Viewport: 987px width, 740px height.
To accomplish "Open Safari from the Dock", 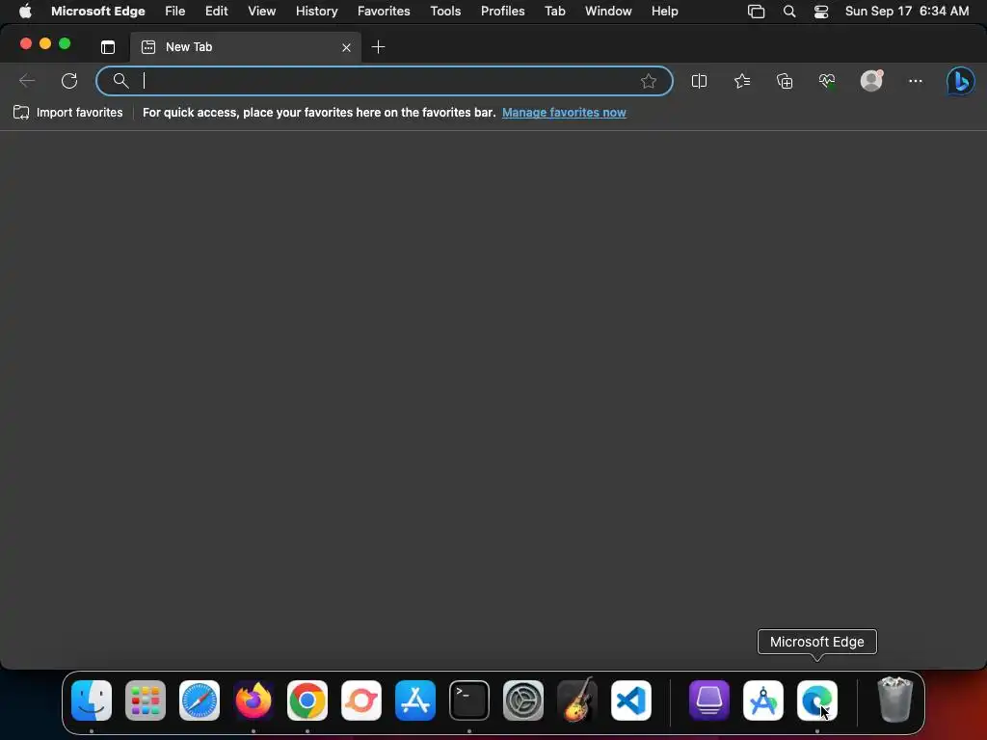I will [200, 700].
